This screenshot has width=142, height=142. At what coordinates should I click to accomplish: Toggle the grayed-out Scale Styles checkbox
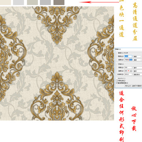pos(117,78)
